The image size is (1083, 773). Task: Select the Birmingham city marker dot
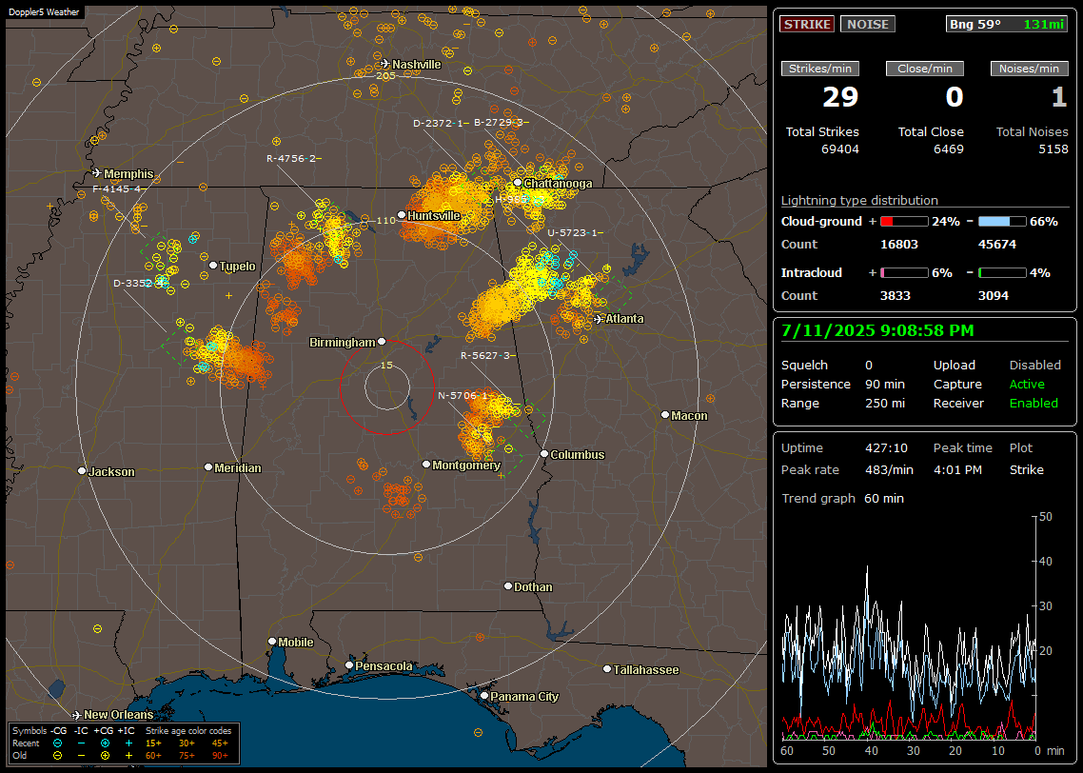[382, 341]
